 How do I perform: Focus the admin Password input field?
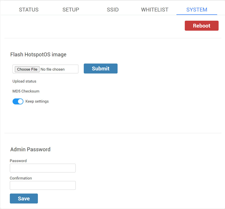pos(42,168)
